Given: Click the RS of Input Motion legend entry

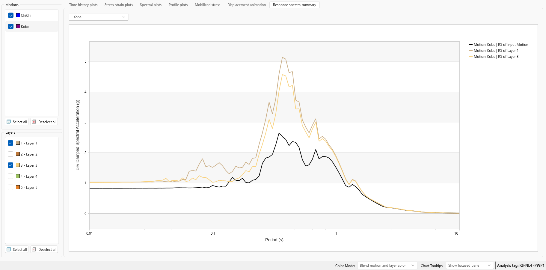Looking at the screenshot, I should 499,45.
